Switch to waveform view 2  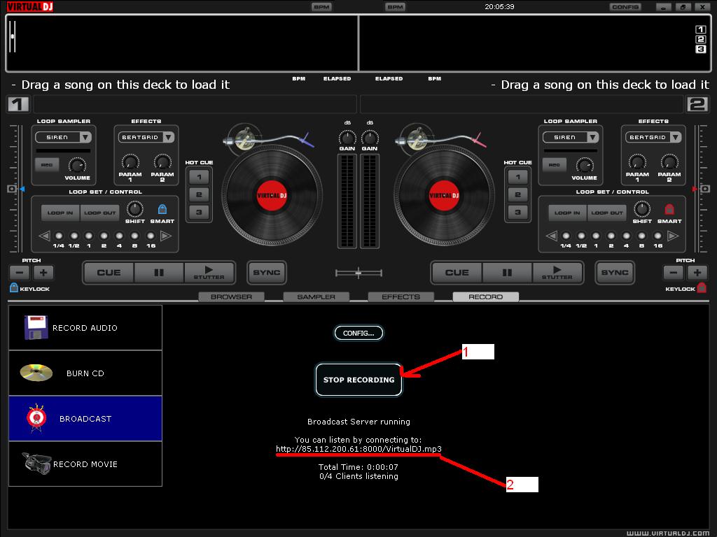[x=700, y=39]
